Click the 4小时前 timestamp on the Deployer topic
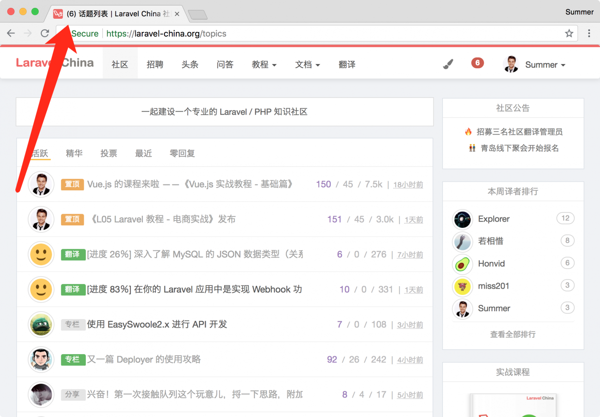The image size is (600, 417). (x=410, y=360)
